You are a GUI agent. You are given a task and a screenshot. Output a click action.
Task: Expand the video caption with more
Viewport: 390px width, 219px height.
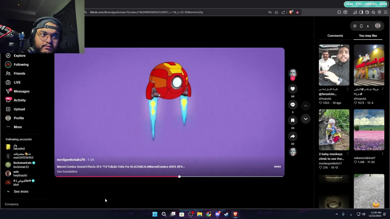pos(277,166)
